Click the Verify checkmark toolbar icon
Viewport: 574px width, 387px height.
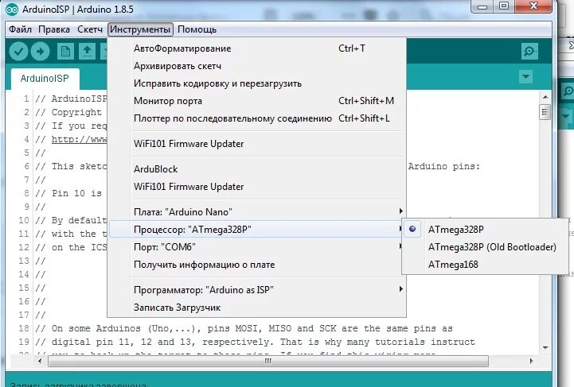pyautogui.click(x=18, y=52)
